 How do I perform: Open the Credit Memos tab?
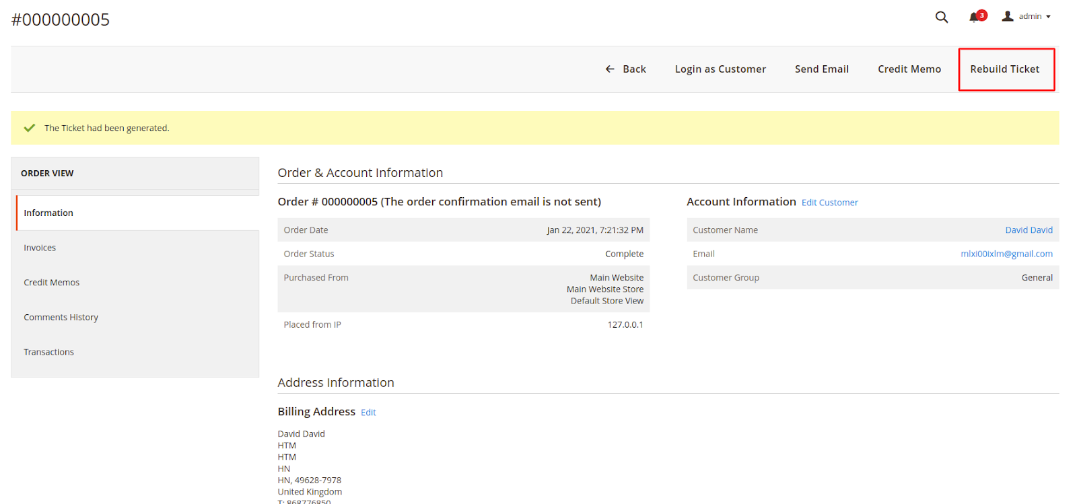51,283
